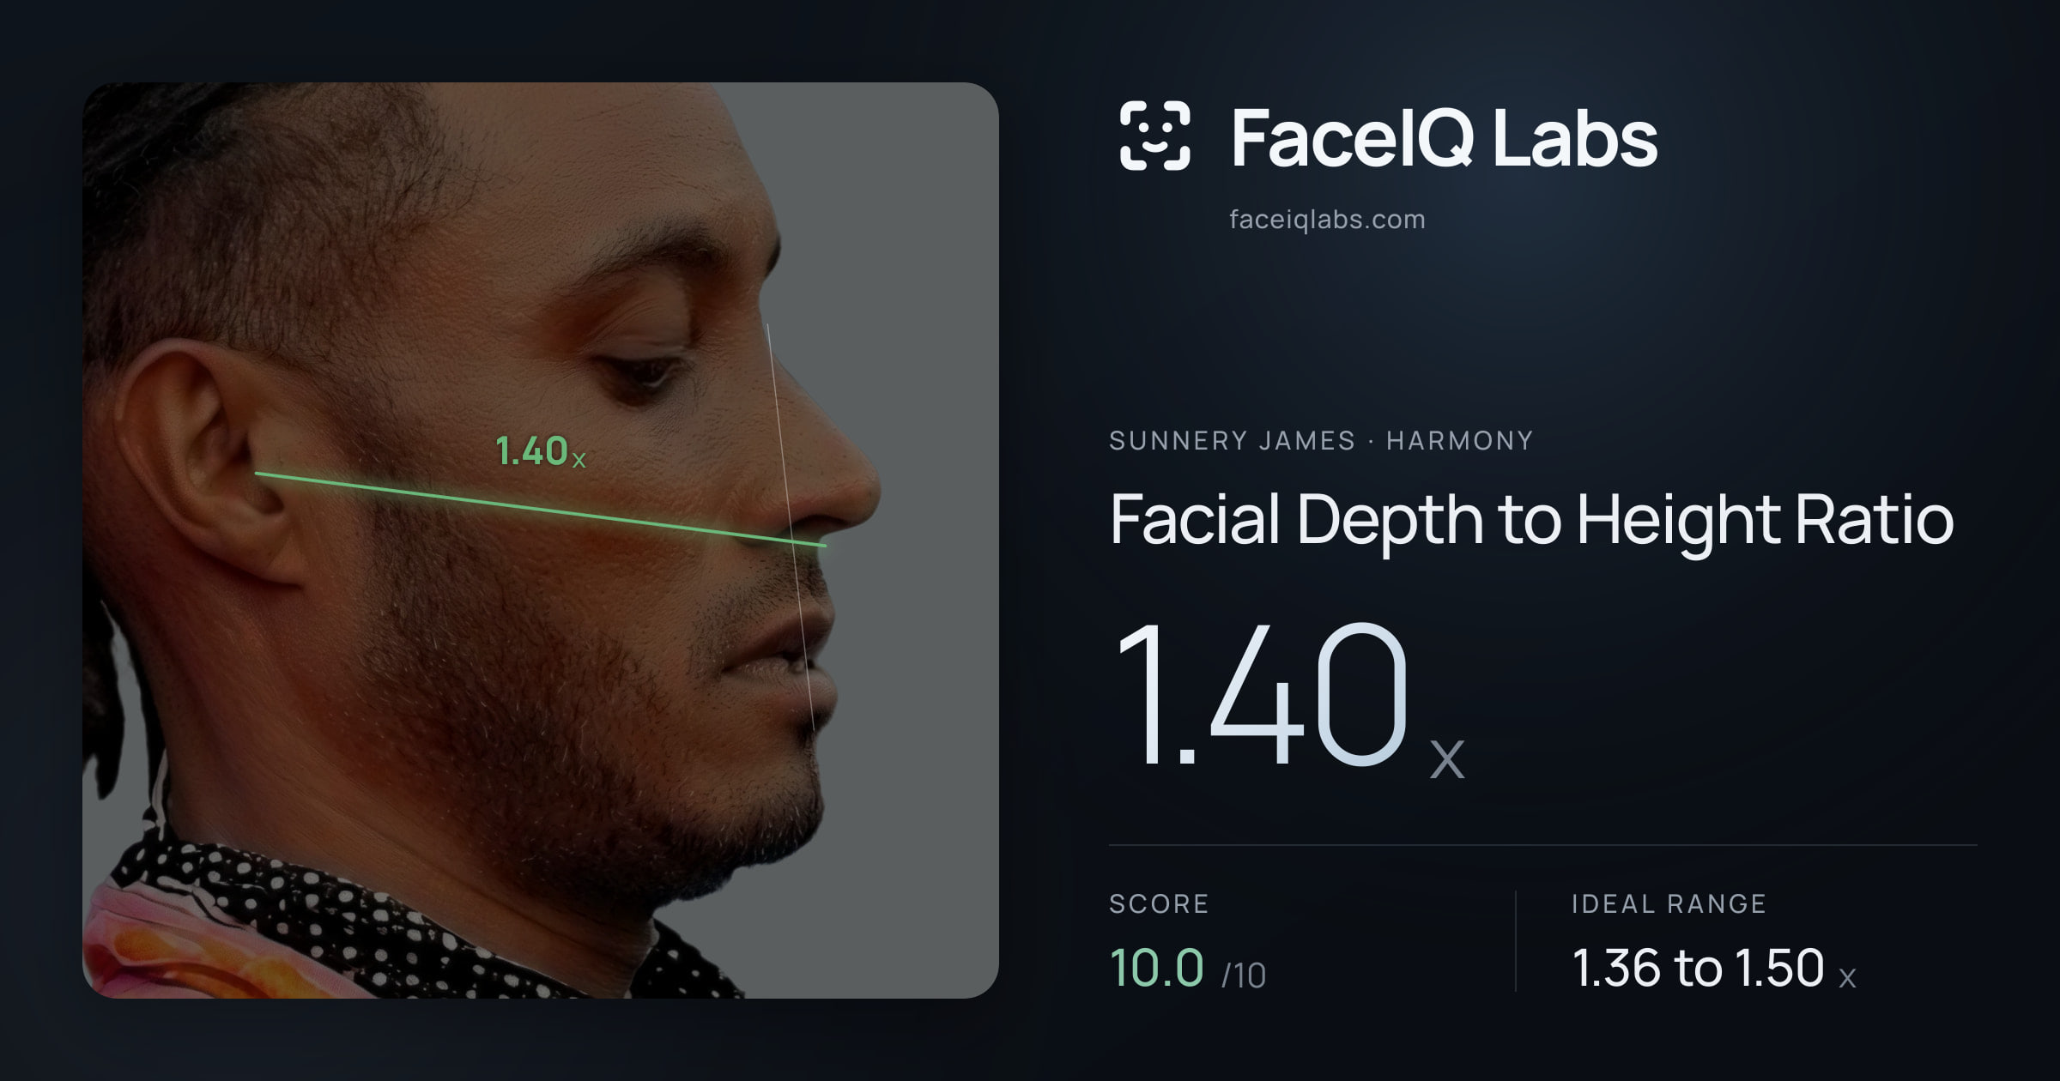Screen dimensions: 2060x1081
Task: Click the 1.36 to 1.50 x range value
Action: point(1713,968)
